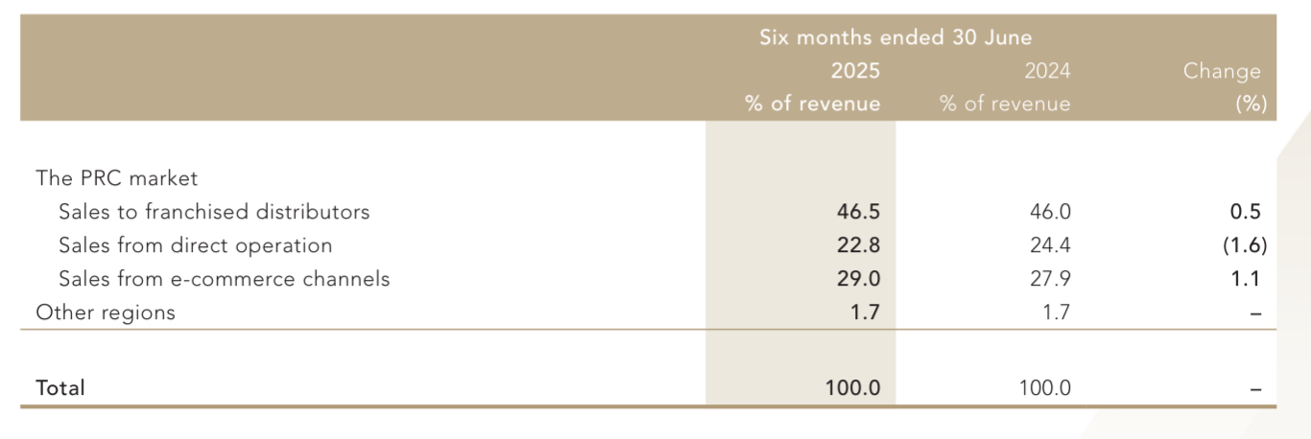Click the "Other regions" row label
This screenshot has width=1311, height=439.
click(x=106, y=312)
